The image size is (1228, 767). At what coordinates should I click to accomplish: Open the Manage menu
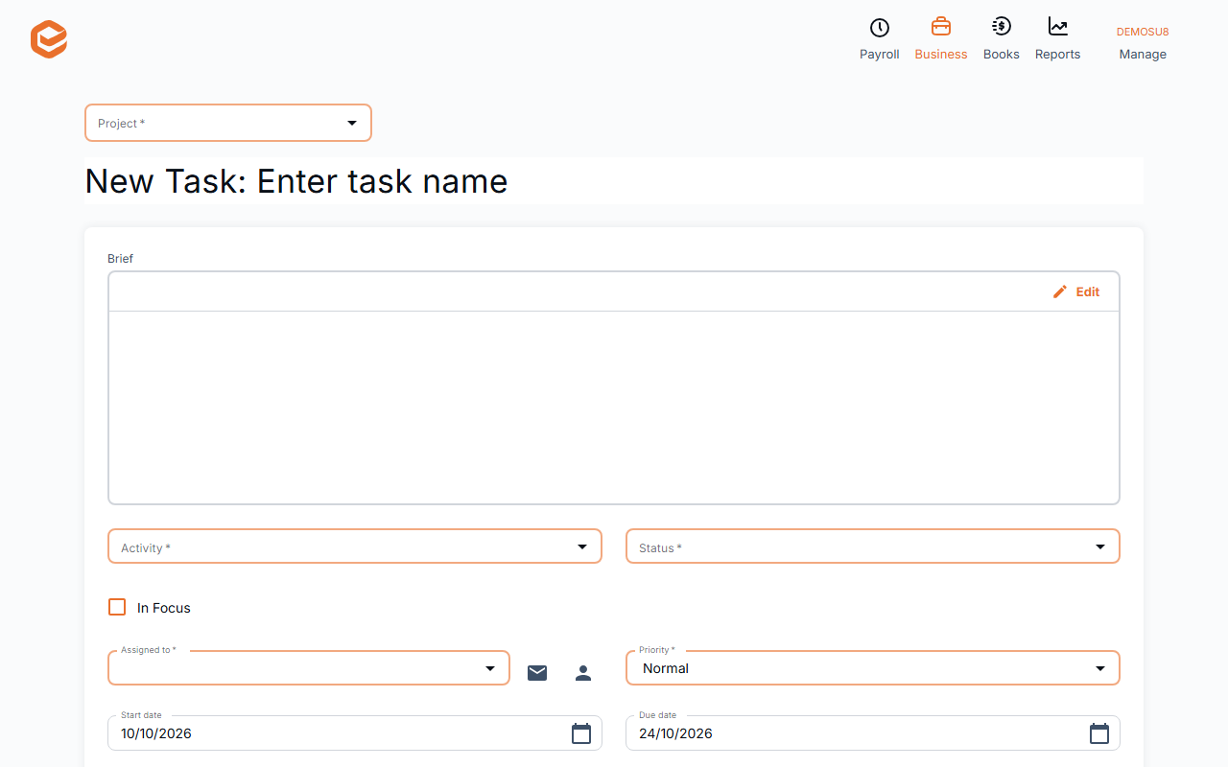[1143, 55]
